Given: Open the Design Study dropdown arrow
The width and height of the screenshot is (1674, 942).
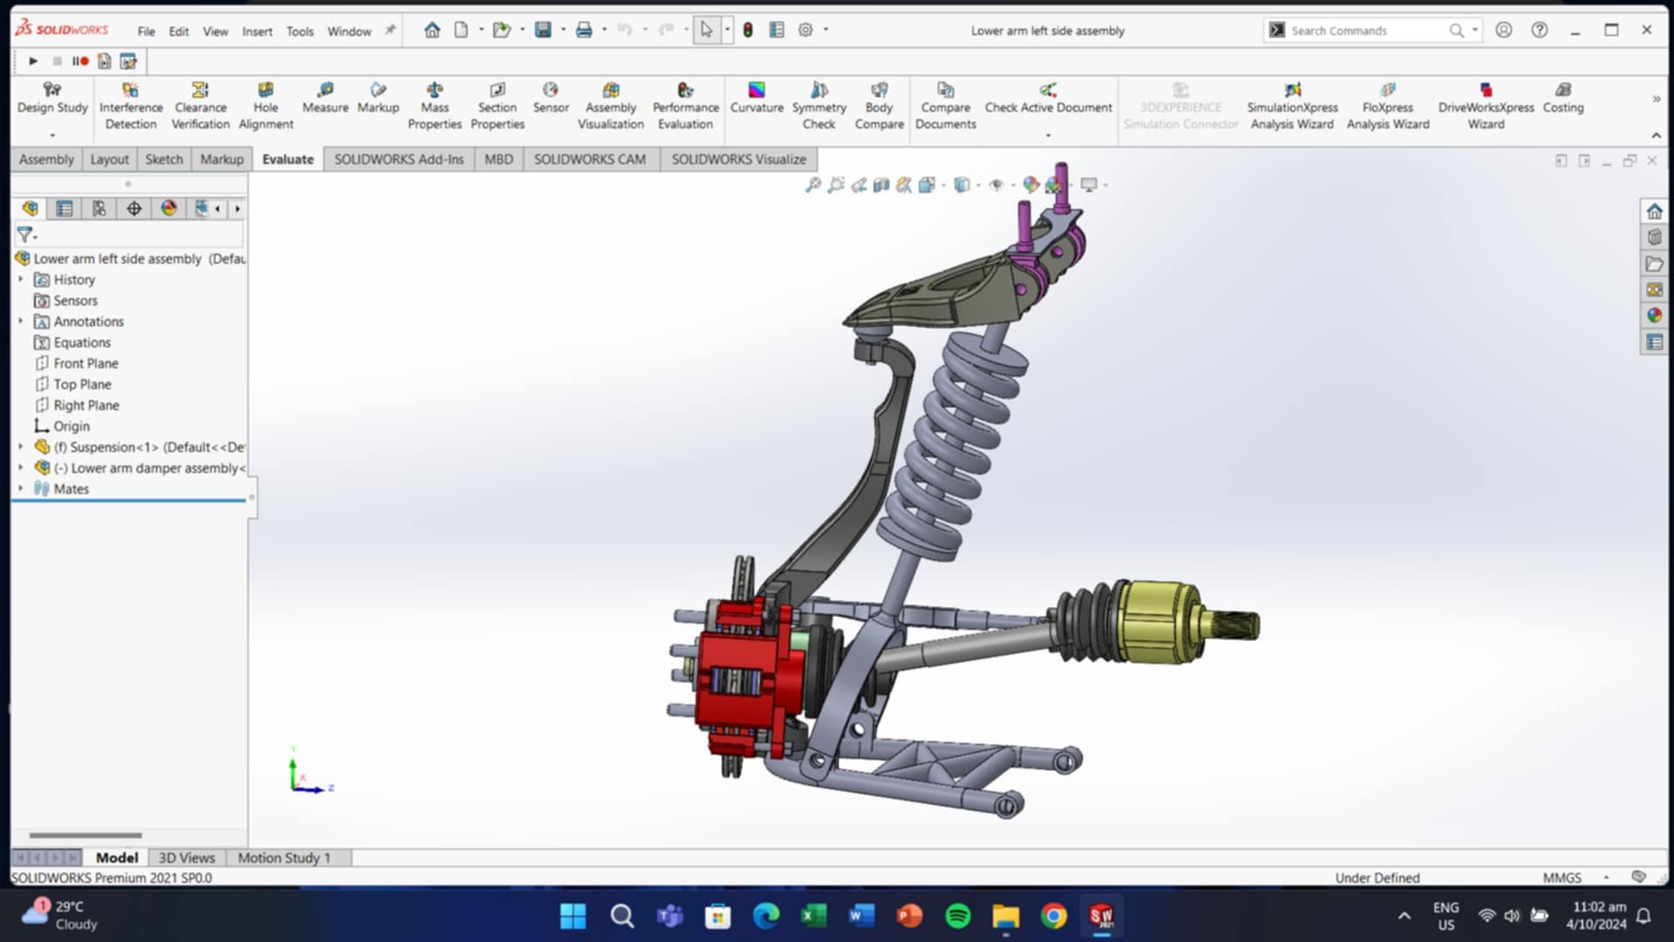Looking at the screenshot, I should pos(52,135).
